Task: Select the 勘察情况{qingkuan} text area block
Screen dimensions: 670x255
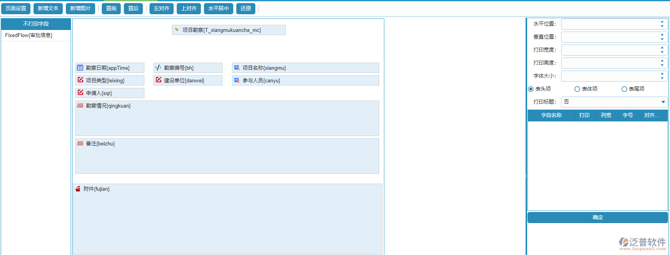Action: (227, 118)
